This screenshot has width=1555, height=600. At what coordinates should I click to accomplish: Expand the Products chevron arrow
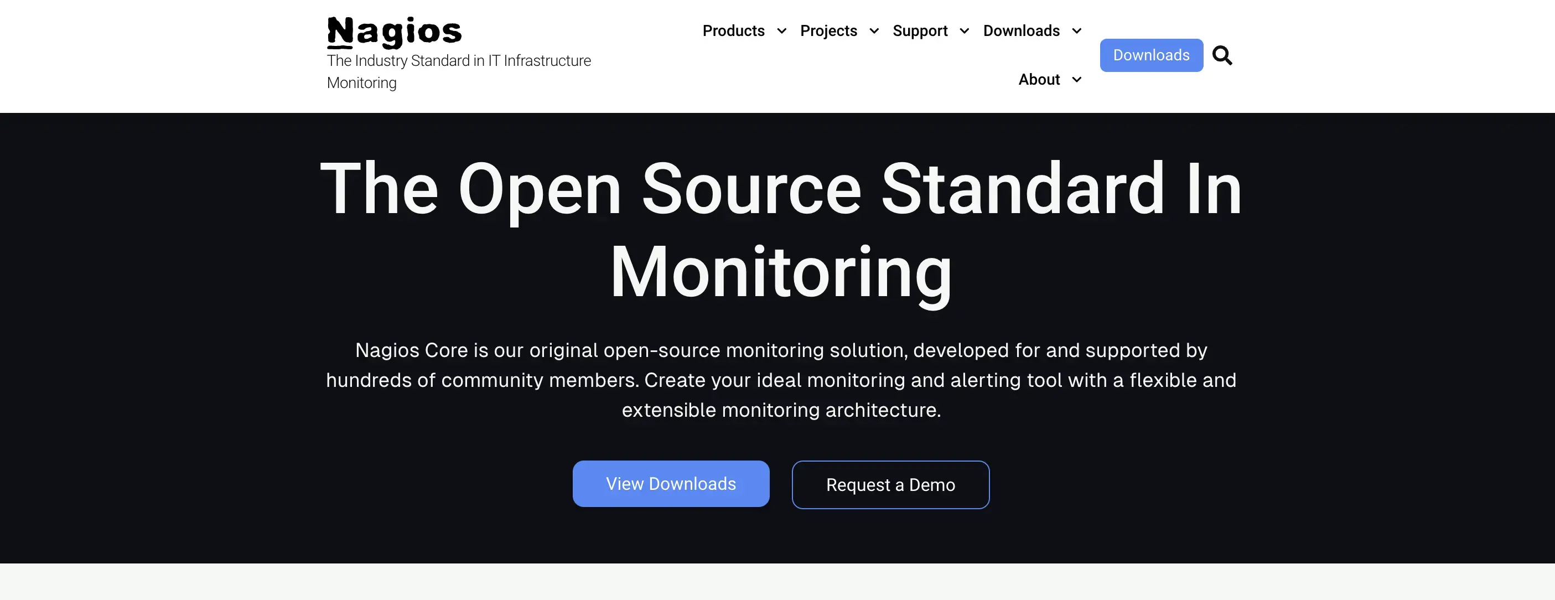pos(782,31)
